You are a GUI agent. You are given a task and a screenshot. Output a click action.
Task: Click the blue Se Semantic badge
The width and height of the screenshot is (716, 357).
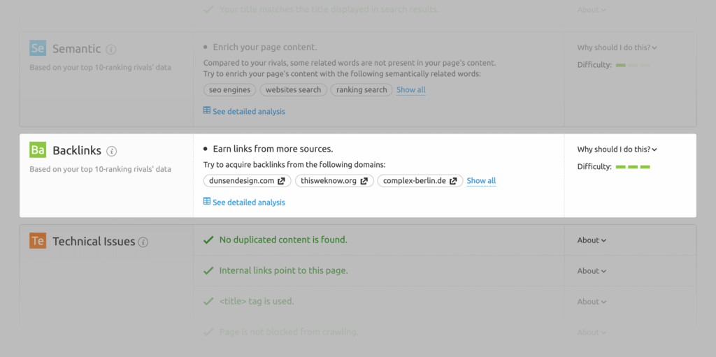38,49
